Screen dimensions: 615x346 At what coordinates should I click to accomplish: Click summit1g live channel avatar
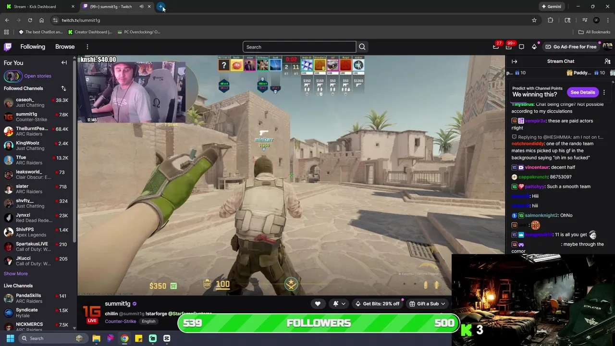(92, 312)
